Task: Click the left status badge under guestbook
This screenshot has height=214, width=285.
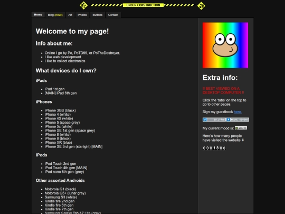Action: (214, 119)
